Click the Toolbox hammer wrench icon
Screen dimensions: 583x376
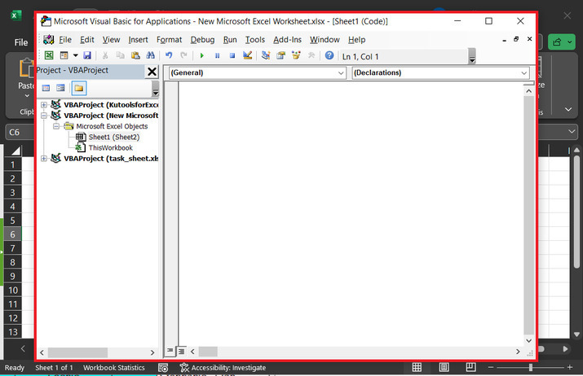(311, 55)
